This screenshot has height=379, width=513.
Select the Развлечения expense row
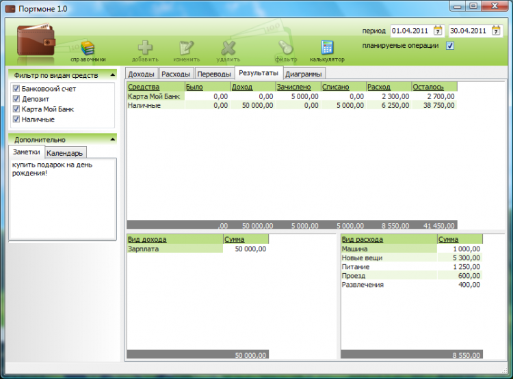point(412,285)
